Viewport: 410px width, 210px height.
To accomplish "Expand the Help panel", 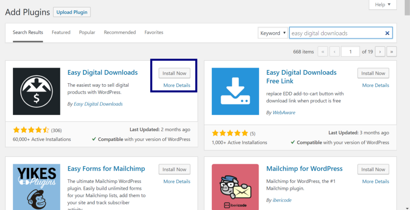I will coord(383,5).
